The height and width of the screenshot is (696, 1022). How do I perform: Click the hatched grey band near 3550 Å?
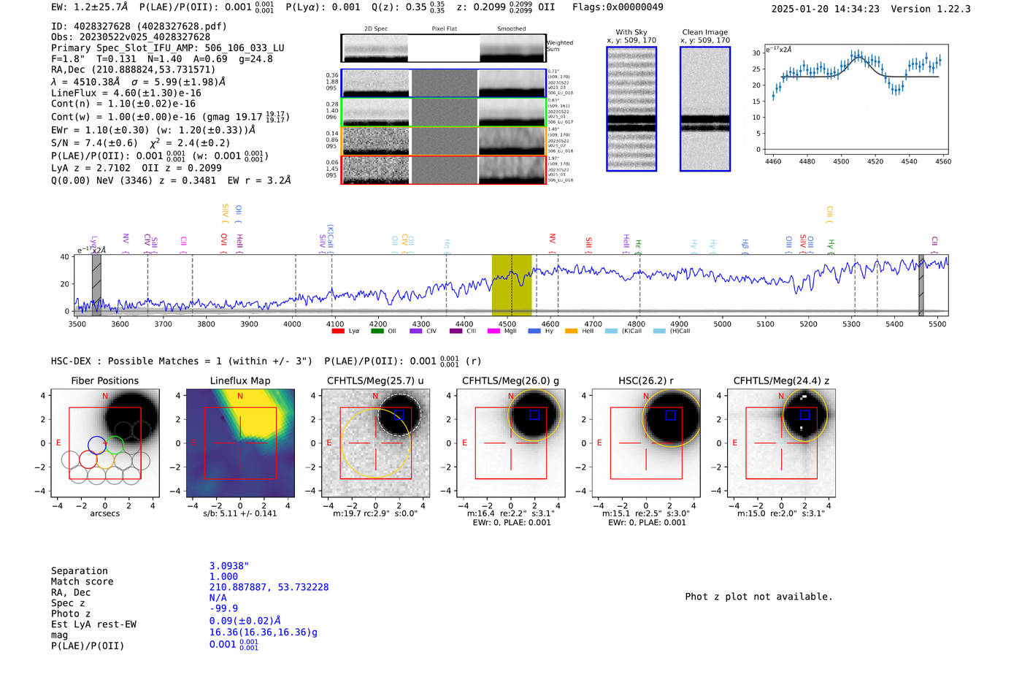96,286
